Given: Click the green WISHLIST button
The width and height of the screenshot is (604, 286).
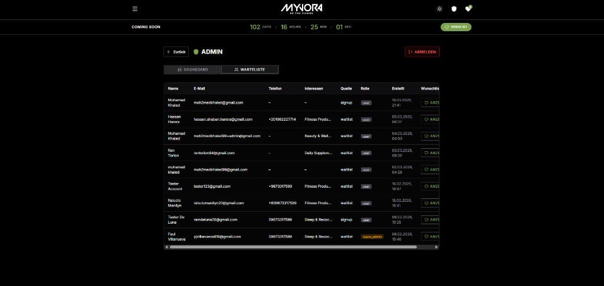Looking at the screenshot, I should click(x=456, y=27).
